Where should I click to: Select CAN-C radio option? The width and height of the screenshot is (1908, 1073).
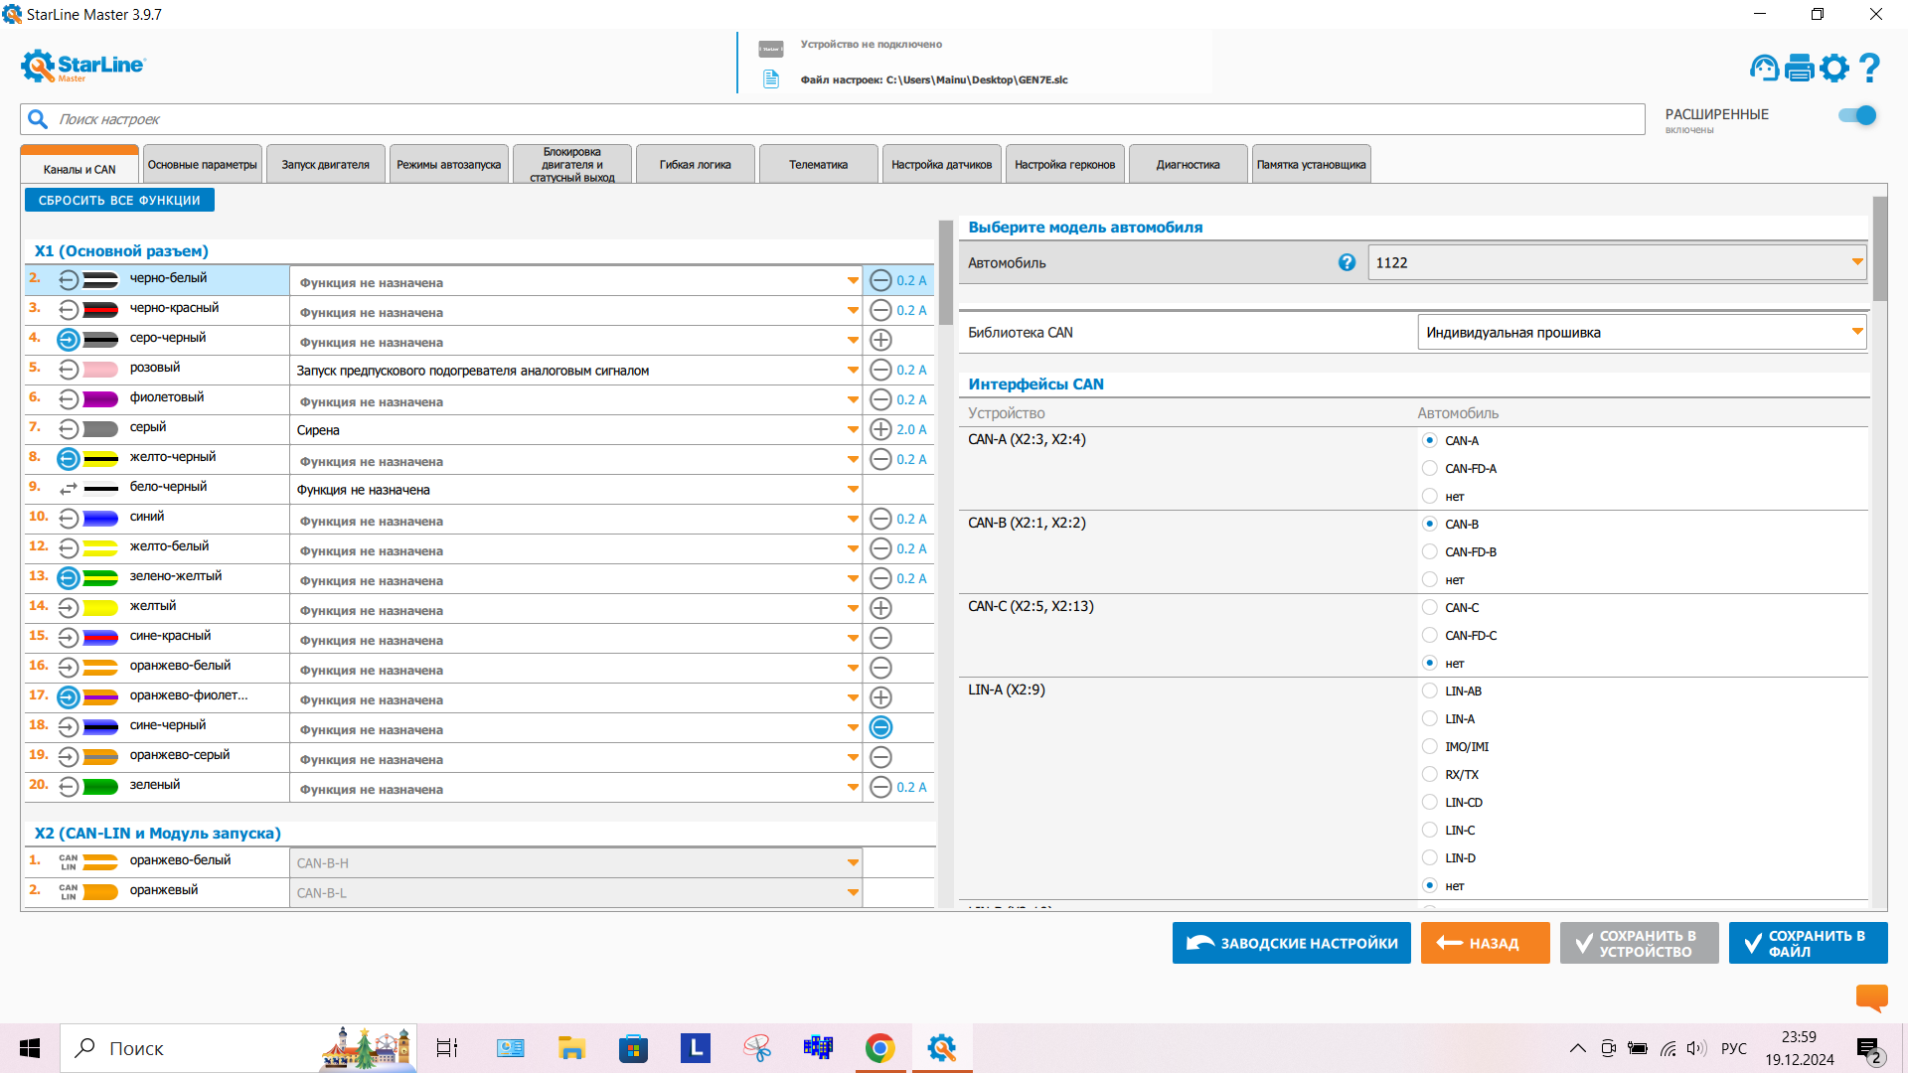[x=1430, y=607]
